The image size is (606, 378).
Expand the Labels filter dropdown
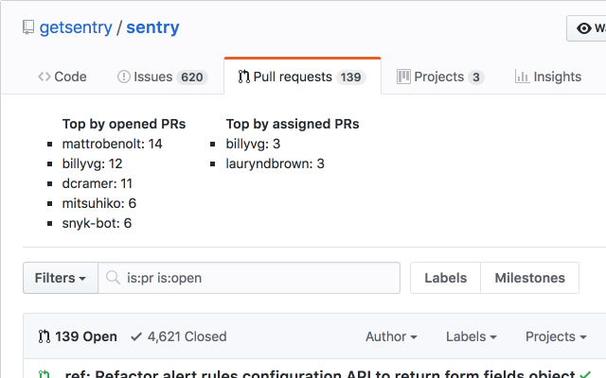point(472,336)
